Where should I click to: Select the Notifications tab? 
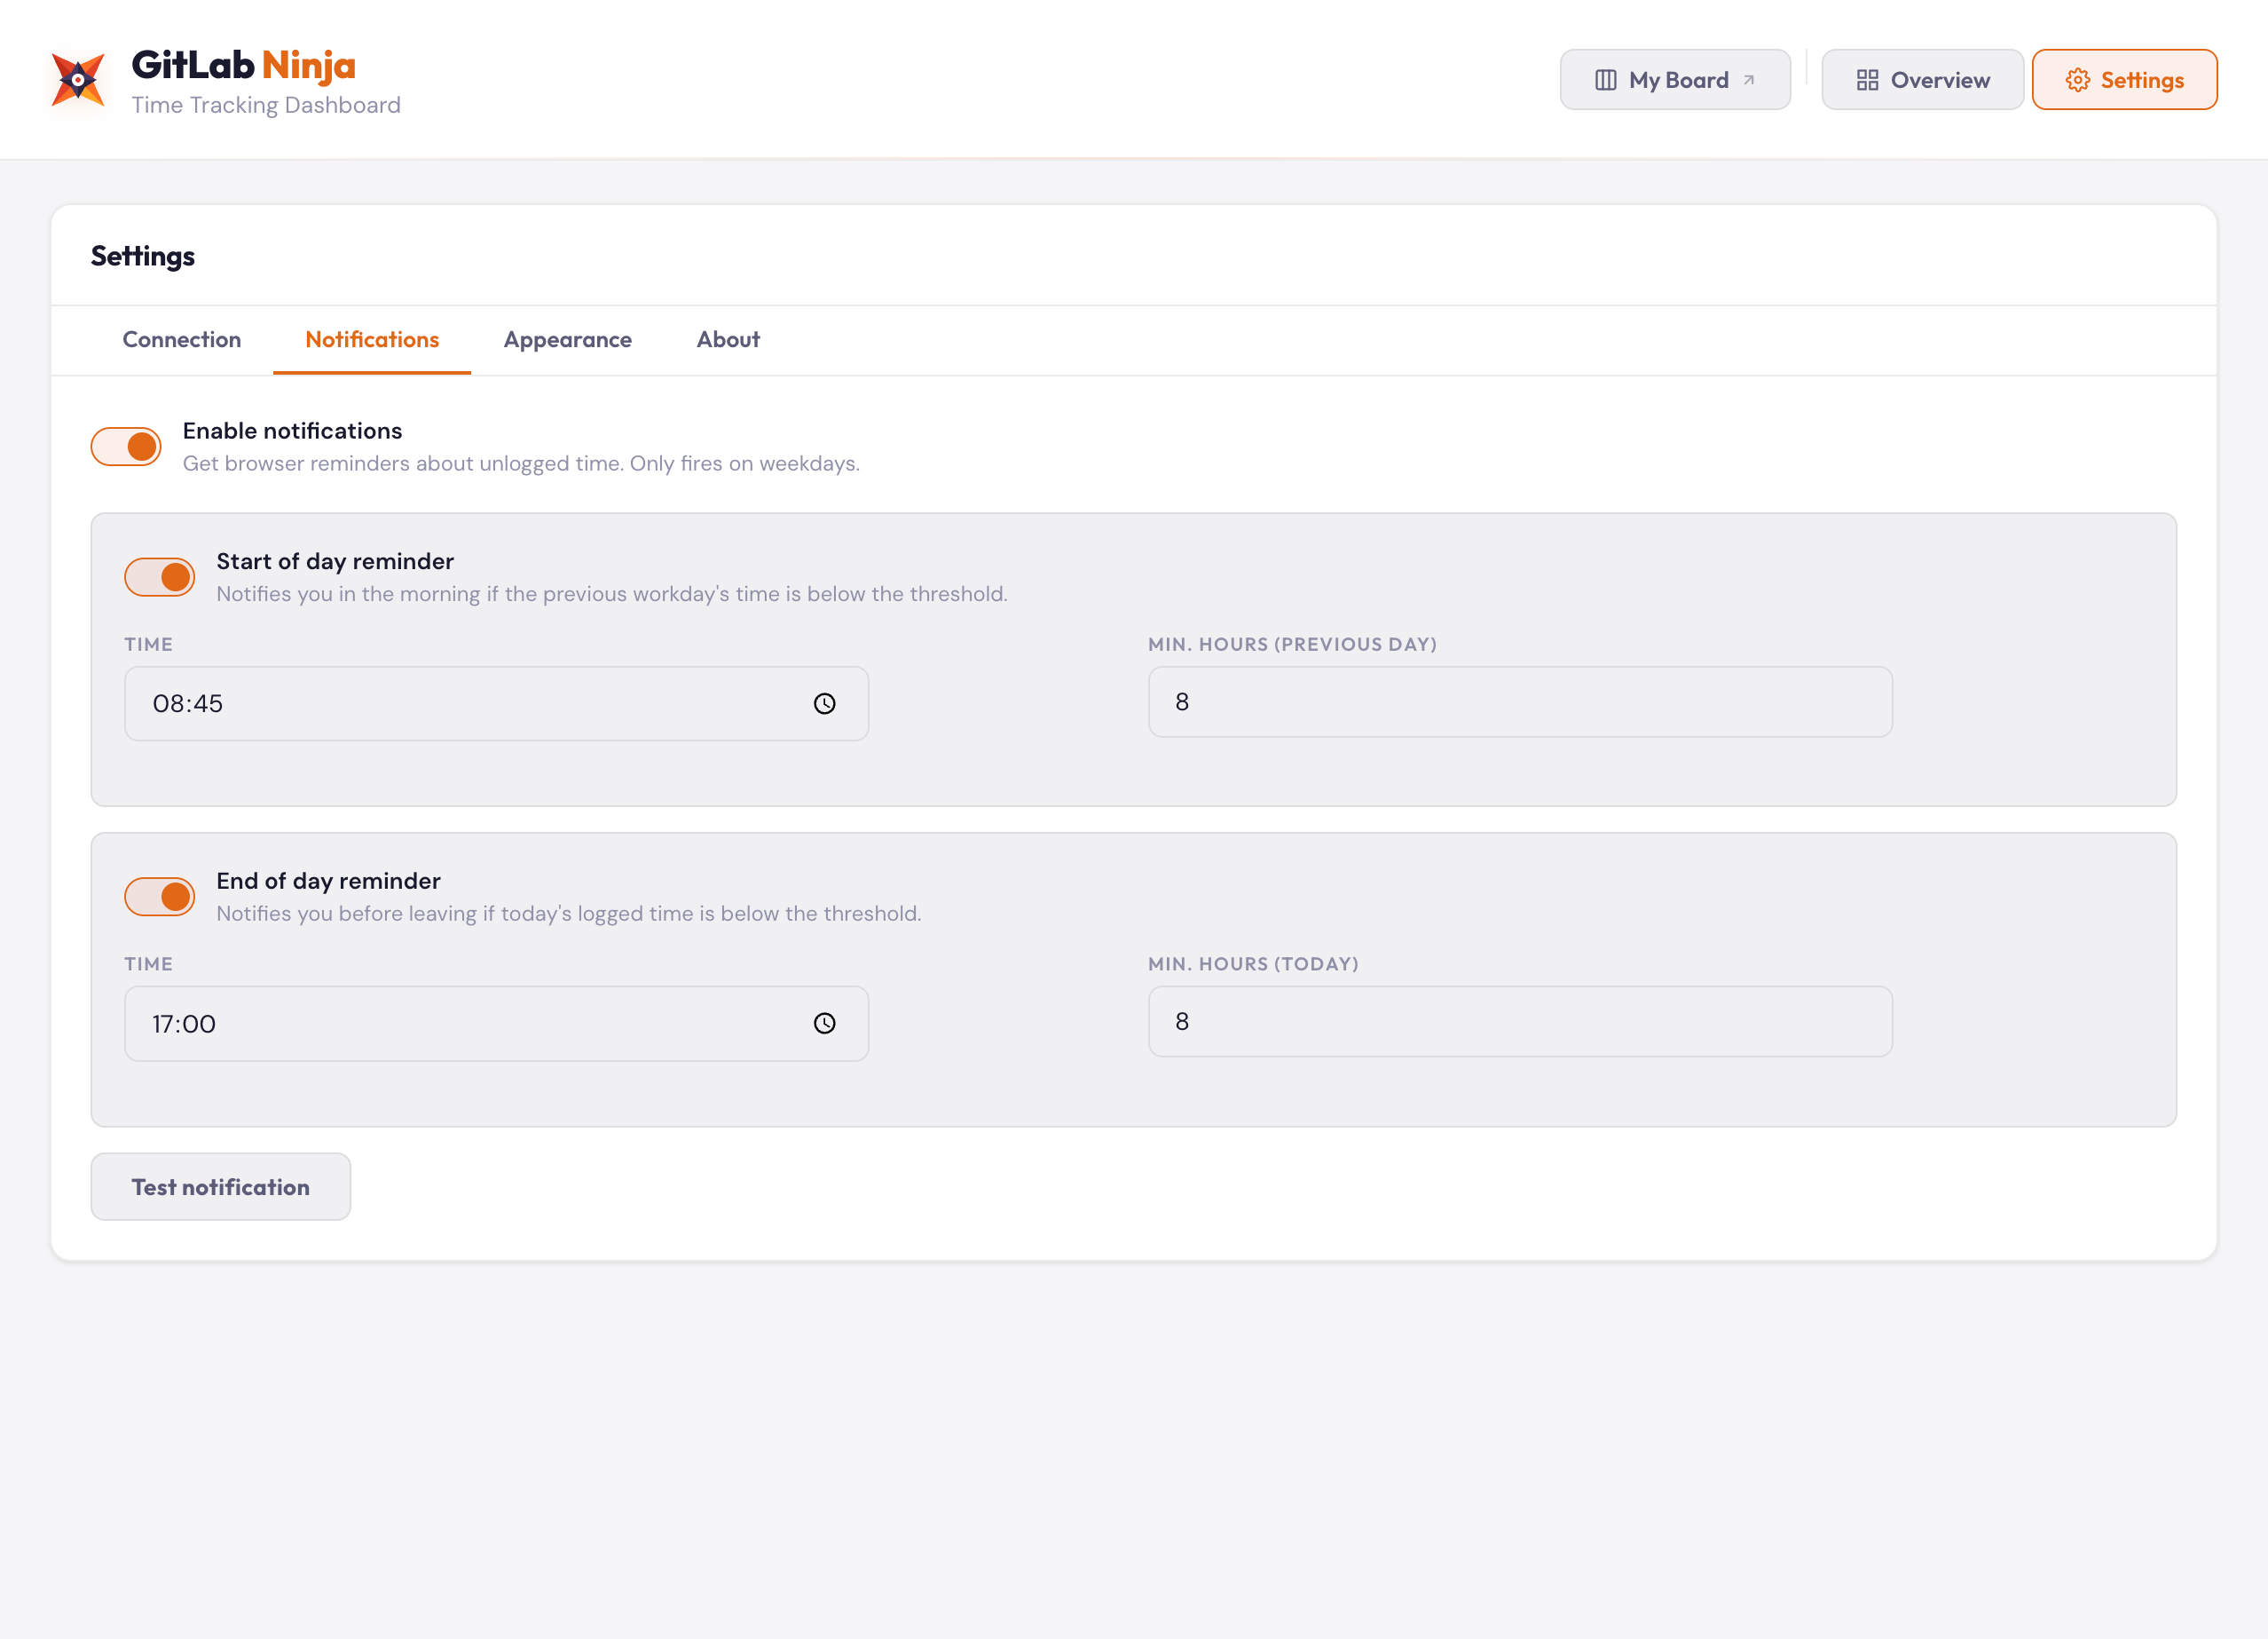coord(372,339)
